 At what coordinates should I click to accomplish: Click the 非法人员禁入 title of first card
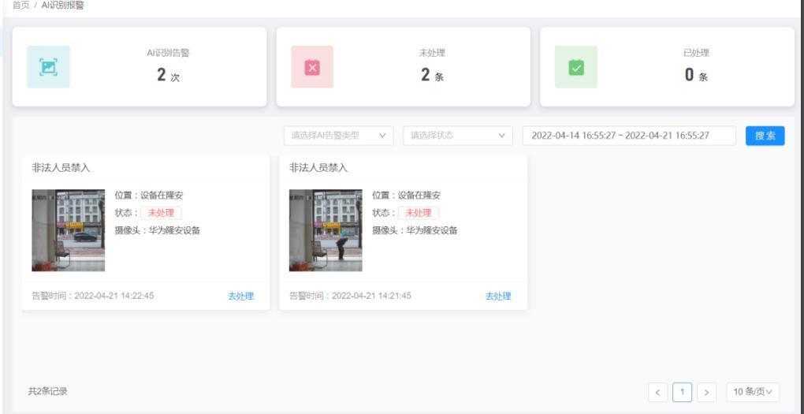tap(61, 168)
